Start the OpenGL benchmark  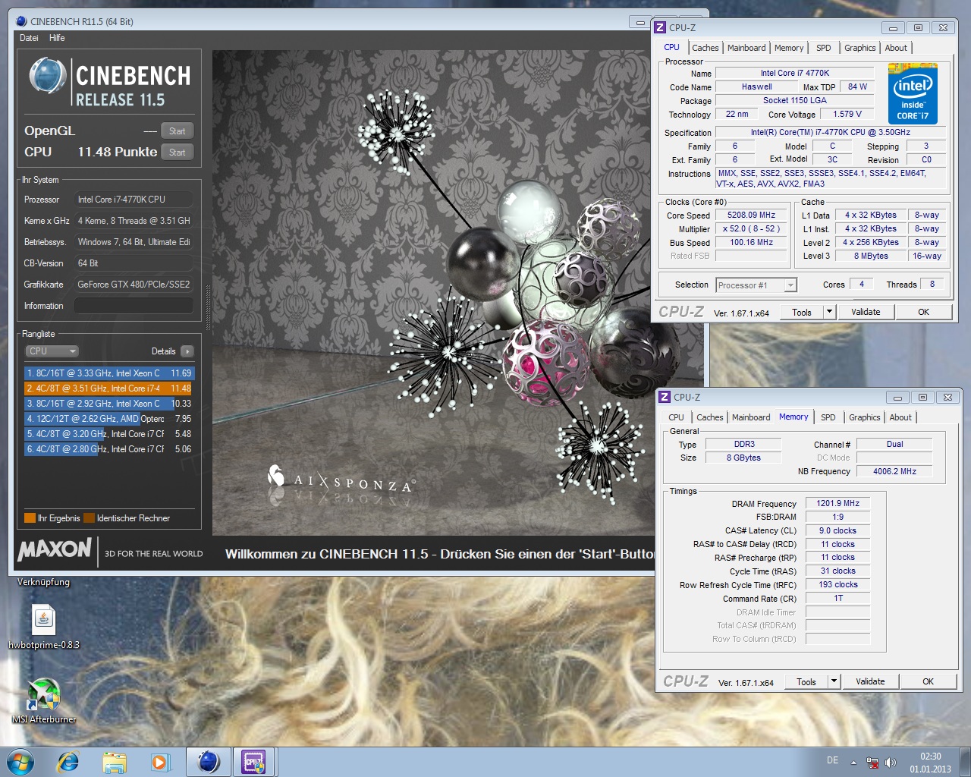point(178,131)
